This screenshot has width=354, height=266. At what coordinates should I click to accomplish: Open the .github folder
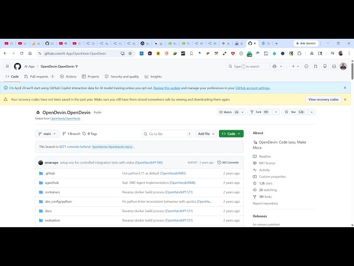tap(50, 173)
